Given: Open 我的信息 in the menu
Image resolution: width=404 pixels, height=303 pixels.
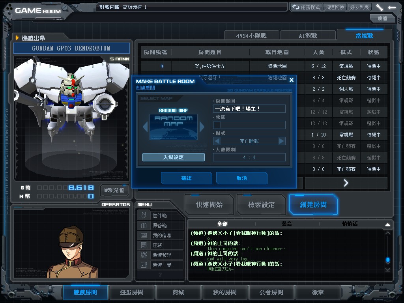Looking at the screenshot, I should (x=160, y=235).
